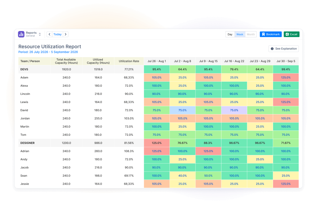Click the name Tom

pyautogui.click(x=23, y=135)
